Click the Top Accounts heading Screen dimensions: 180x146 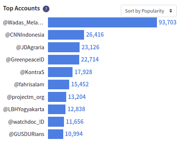[x=22, y=9]
